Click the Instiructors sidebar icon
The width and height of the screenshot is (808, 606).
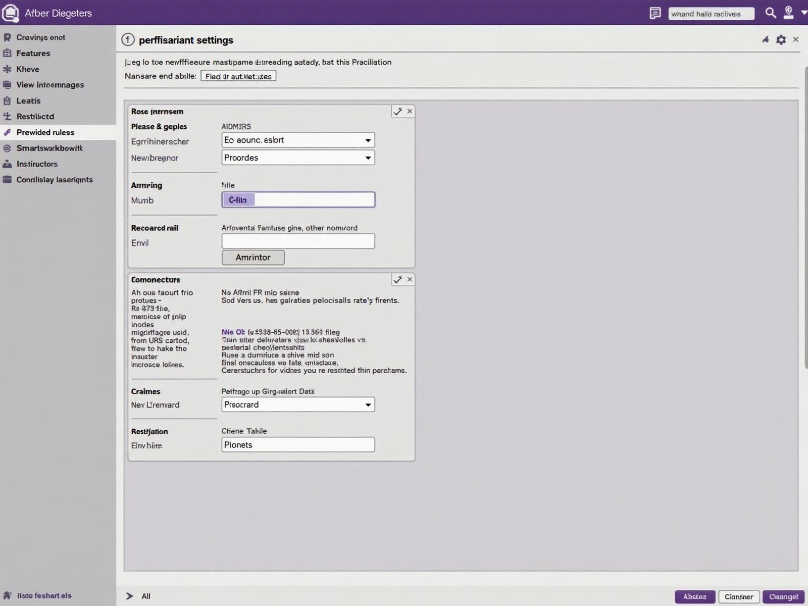coord(7,164)
